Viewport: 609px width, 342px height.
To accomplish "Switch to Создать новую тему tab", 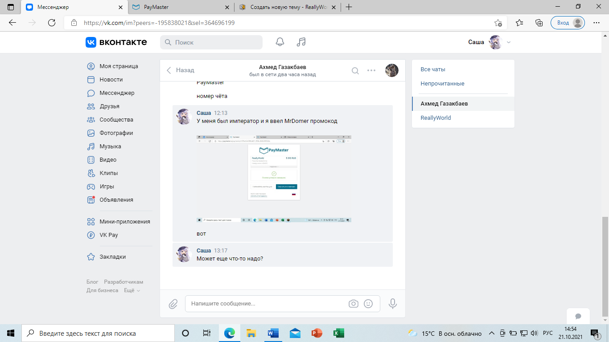I will coord(287,7).
